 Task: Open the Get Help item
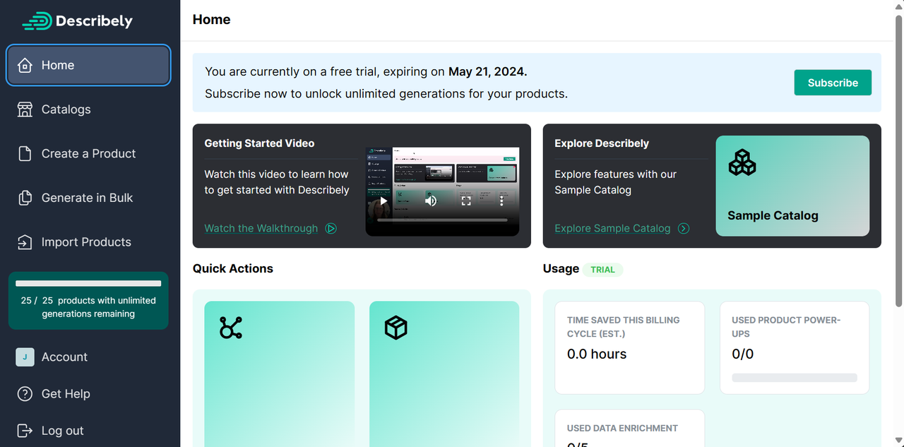pyautogui.click(x=88, y=394)
